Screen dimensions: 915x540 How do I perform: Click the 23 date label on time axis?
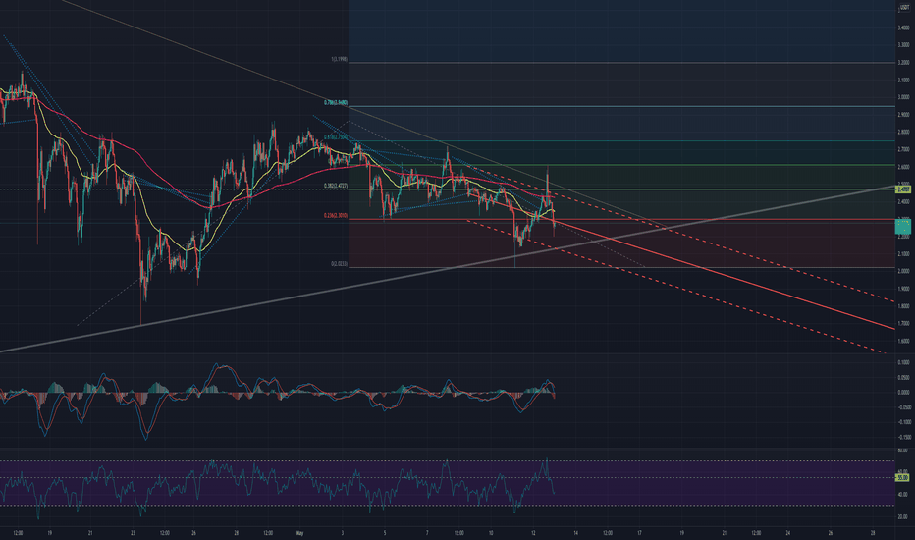(x=134, y=533)
